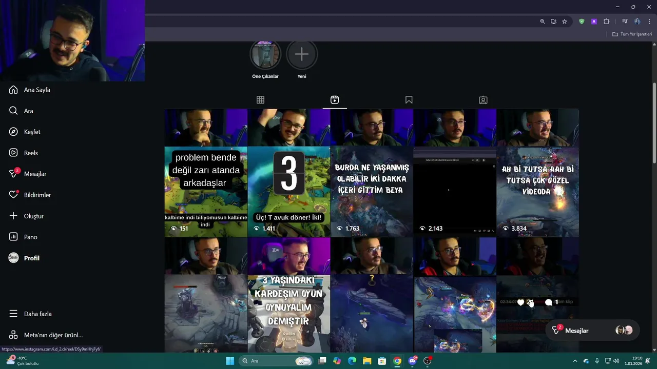Open the Chrome three-dot menu
The height and width of the screenshot is (369, 657).
[649, 22]
